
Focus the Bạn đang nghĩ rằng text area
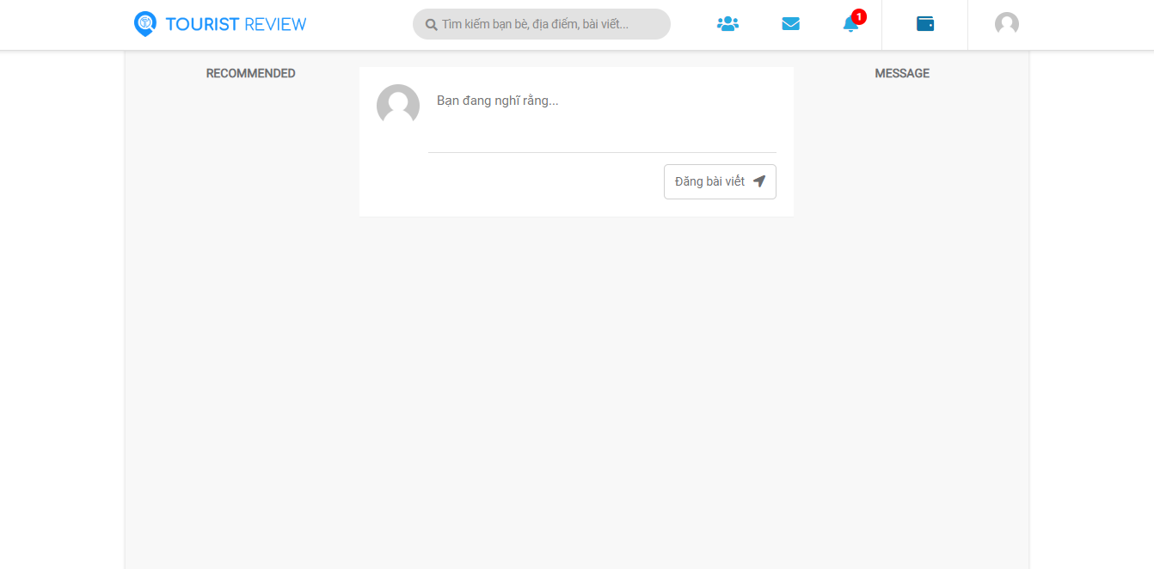click(x=602, y=118)
